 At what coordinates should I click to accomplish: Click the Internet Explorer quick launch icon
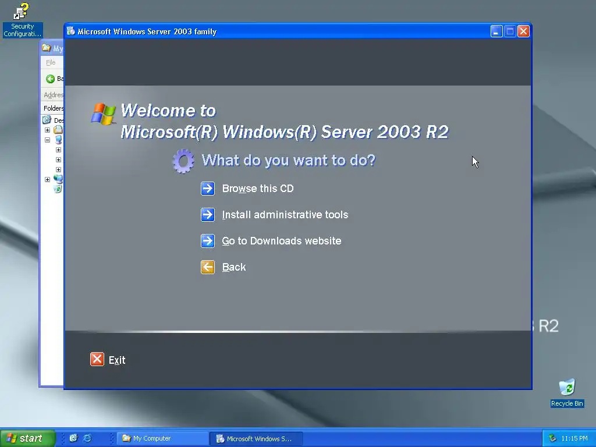[87, 438]
